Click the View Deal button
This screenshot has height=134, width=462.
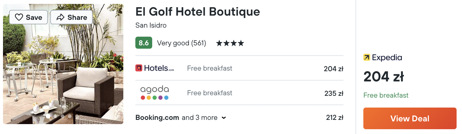[410, 118]
